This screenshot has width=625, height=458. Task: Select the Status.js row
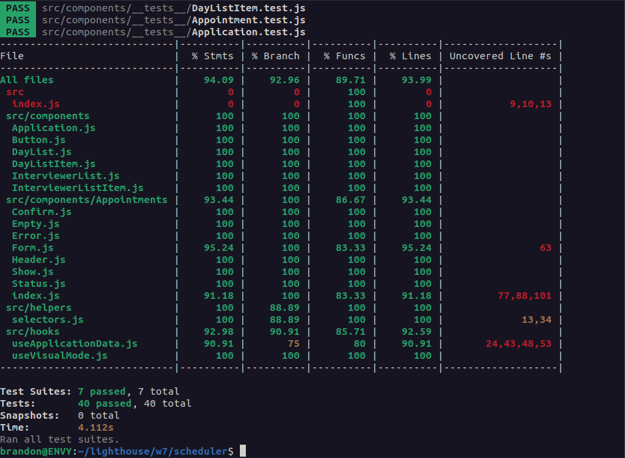pyautogui.click(x=39, y=284)
